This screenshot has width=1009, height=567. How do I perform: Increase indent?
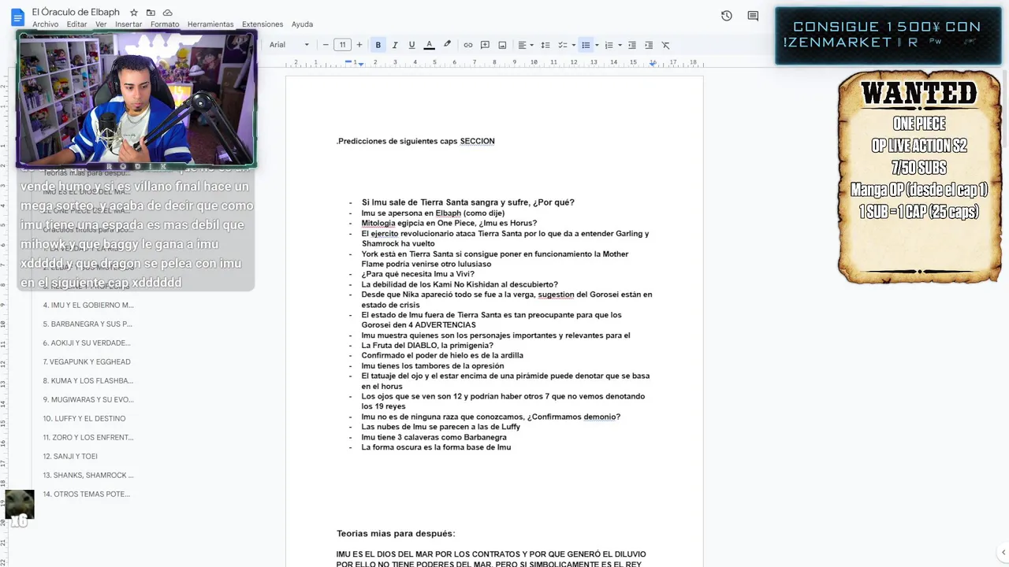tap(649, 45)
